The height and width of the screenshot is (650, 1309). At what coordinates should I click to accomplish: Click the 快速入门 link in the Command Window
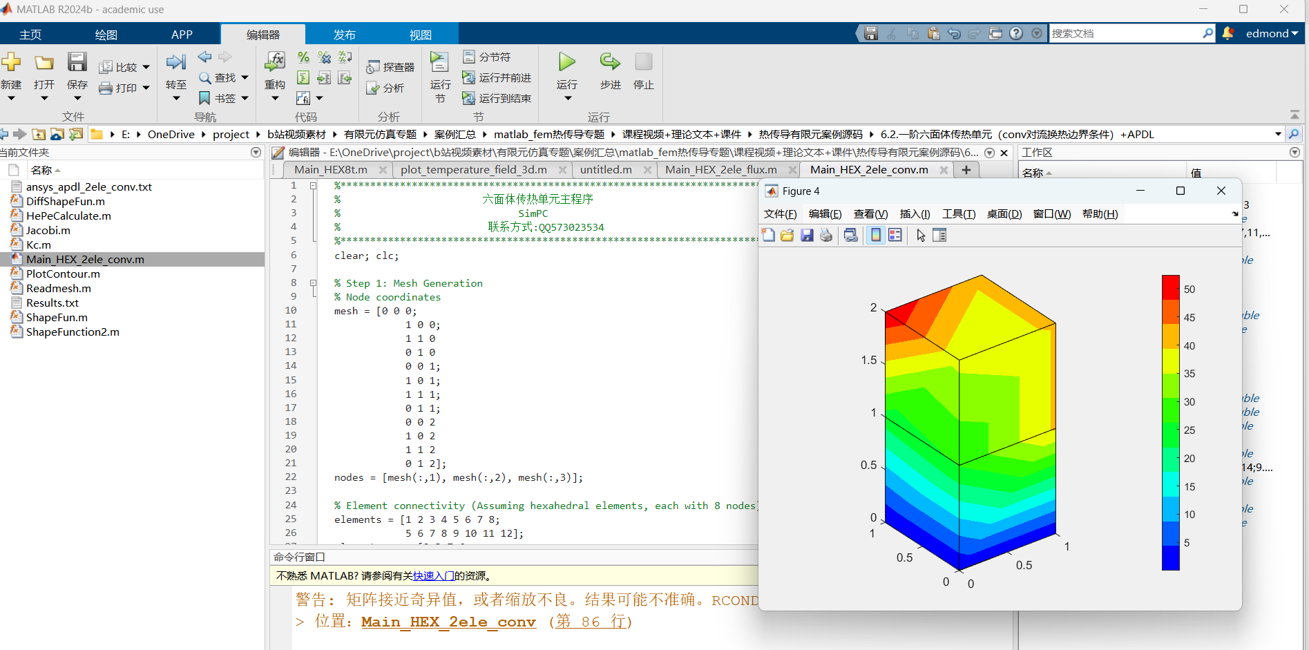coord(433,575)
